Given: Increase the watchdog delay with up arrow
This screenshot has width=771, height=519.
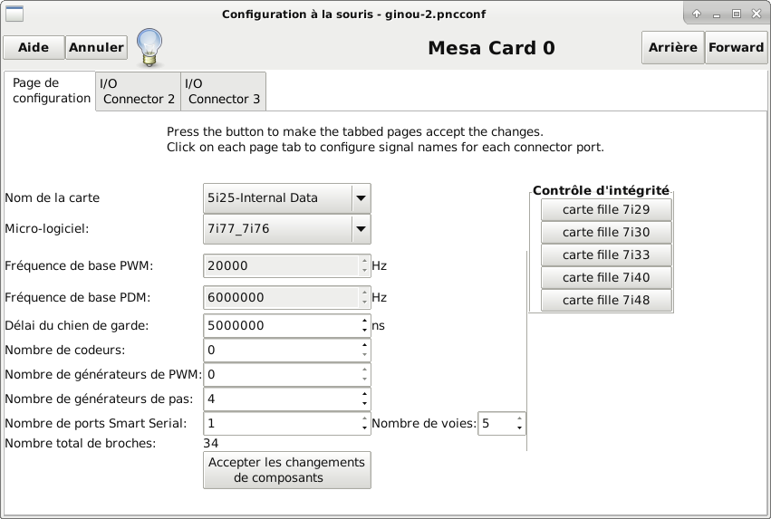Looking at the screenshot, I should [364, 321].
